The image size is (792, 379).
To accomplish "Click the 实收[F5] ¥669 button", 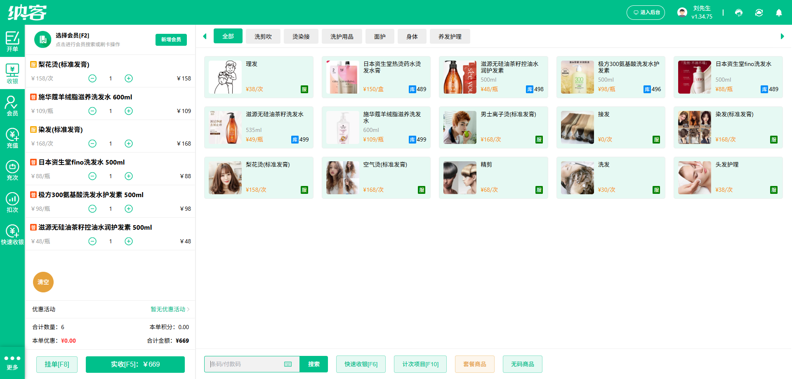I will 135,365.
